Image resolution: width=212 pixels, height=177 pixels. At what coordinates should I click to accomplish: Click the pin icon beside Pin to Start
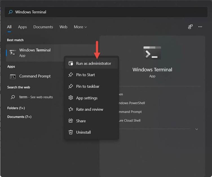pyautogui.click(x=70, y=75)
